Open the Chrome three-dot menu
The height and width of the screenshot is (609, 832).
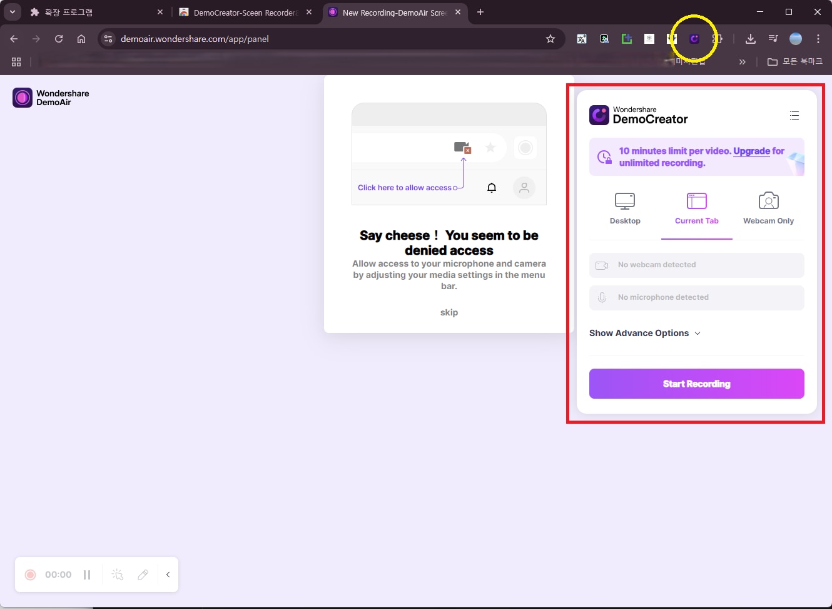coord(818,39)
